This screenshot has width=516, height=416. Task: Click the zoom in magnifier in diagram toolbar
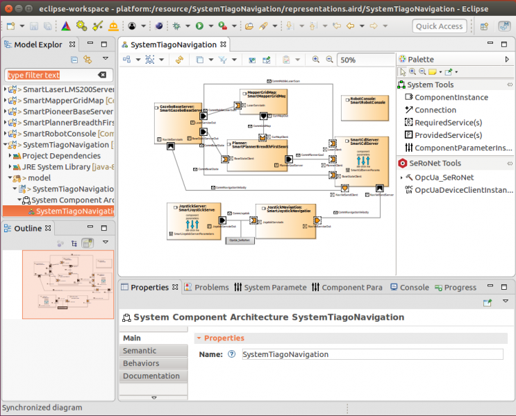pos(315,60)
